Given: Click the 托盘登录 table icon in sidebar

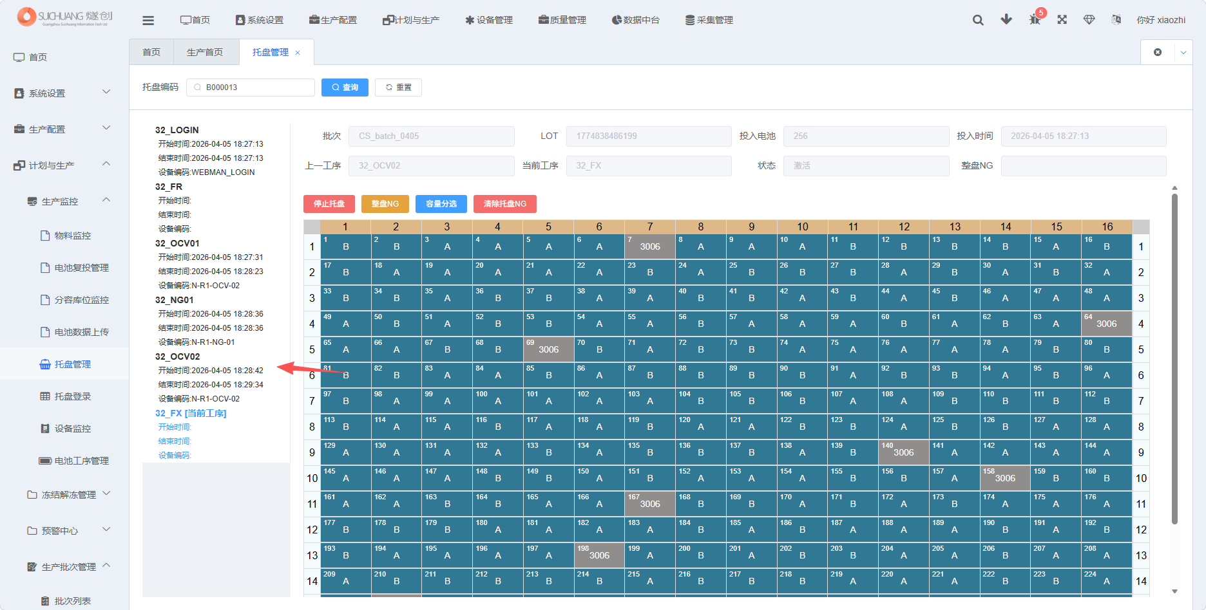Looking at the screenshot, I should point(45,396).
